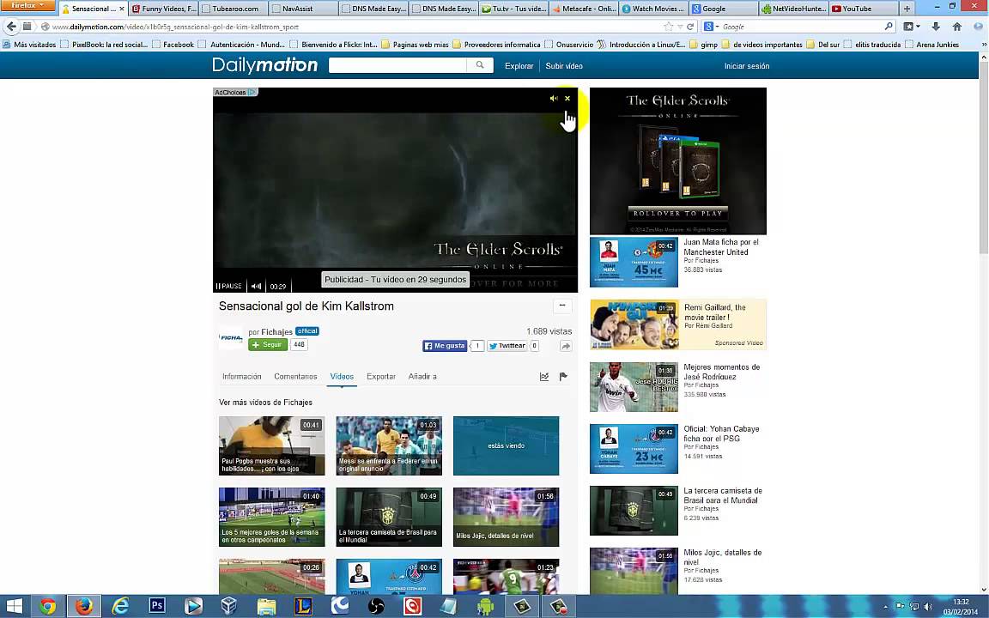
Task: Open search engine dropdown in Firefox
Action: click(711, 27)
